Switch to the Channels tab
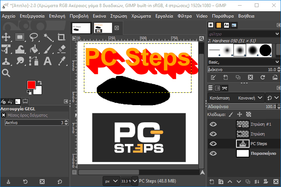The image size is (281, 187). [217, 88]
